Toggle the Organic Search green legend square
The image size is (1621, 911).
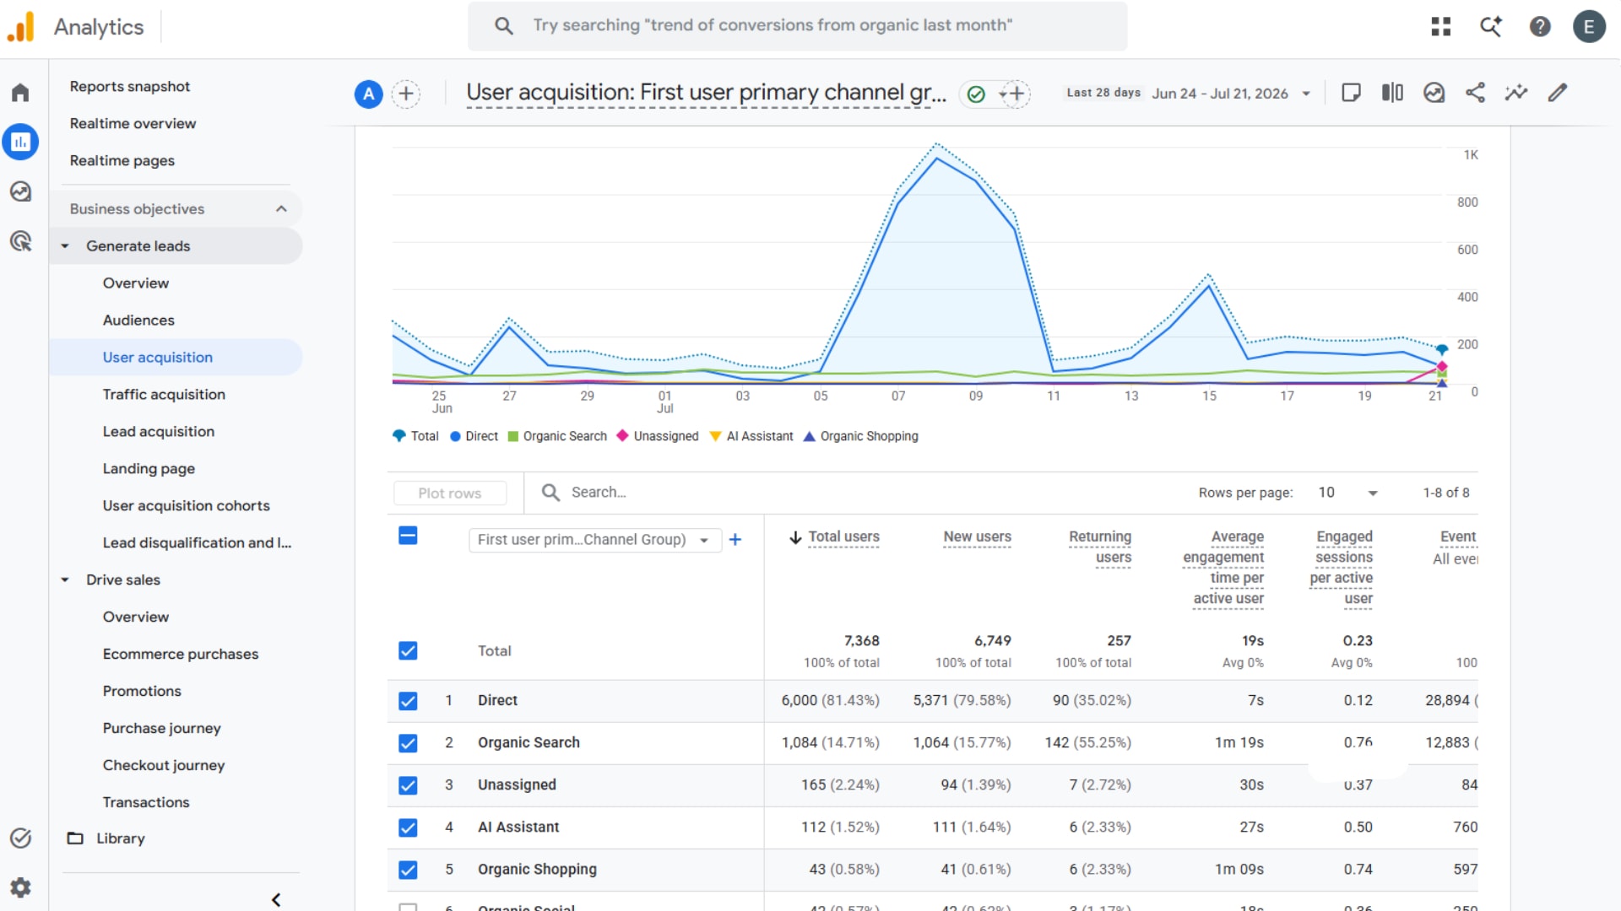click(512, 436)
